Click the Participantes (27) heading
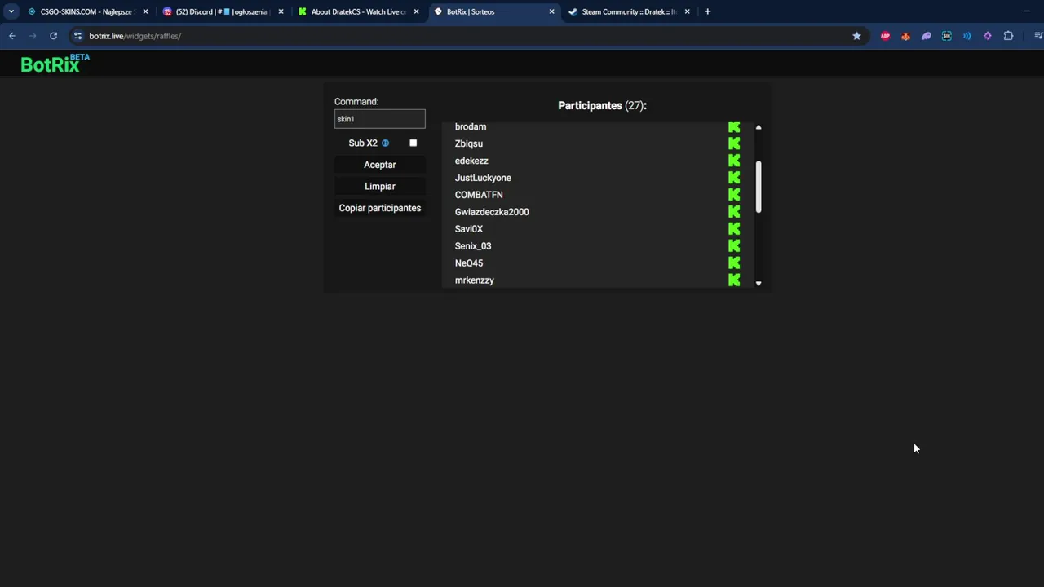Screen dimensions: 1044x587 [602, 105]
